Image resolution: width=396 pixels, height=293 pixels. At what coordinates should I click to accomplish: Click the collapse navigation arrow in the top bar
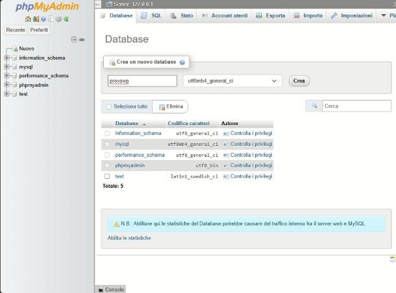[98, 4]
